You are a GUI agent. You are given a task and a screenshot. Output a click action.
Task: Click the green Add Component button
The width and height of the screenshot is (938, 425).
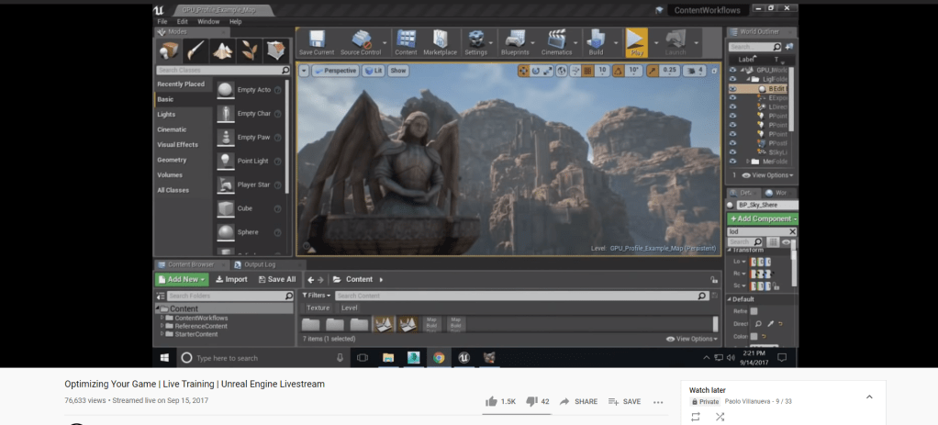(762, 218)
